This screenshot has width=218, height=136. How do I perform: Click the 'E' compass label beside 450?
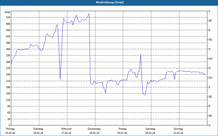click(209, 30)
